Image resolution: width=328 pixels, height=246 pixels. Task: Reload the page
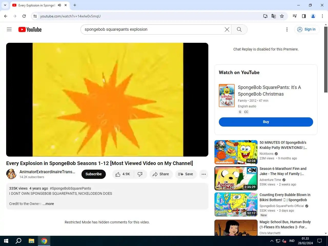24,16
